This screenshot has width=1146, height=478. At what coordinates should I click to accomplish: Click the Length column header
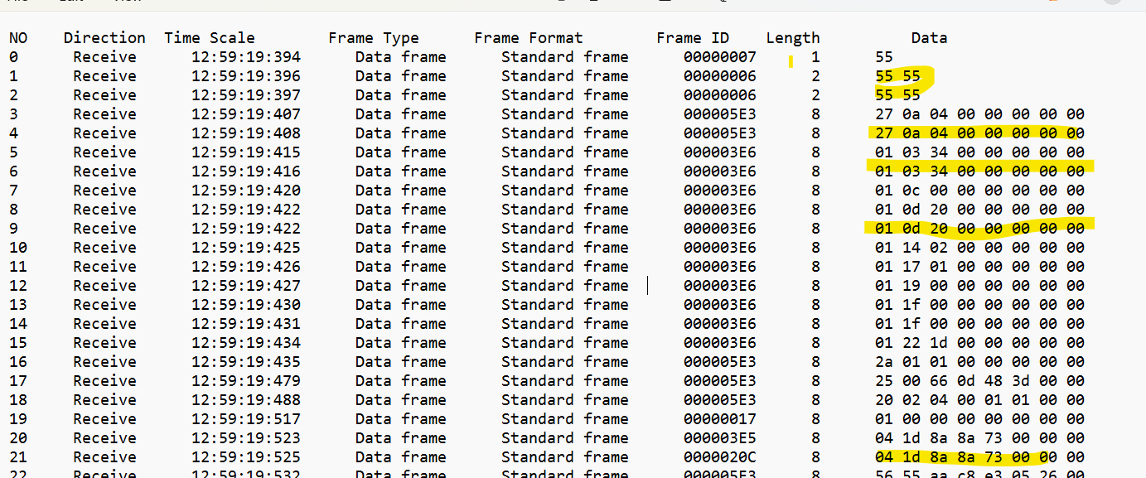pos(792,38)
